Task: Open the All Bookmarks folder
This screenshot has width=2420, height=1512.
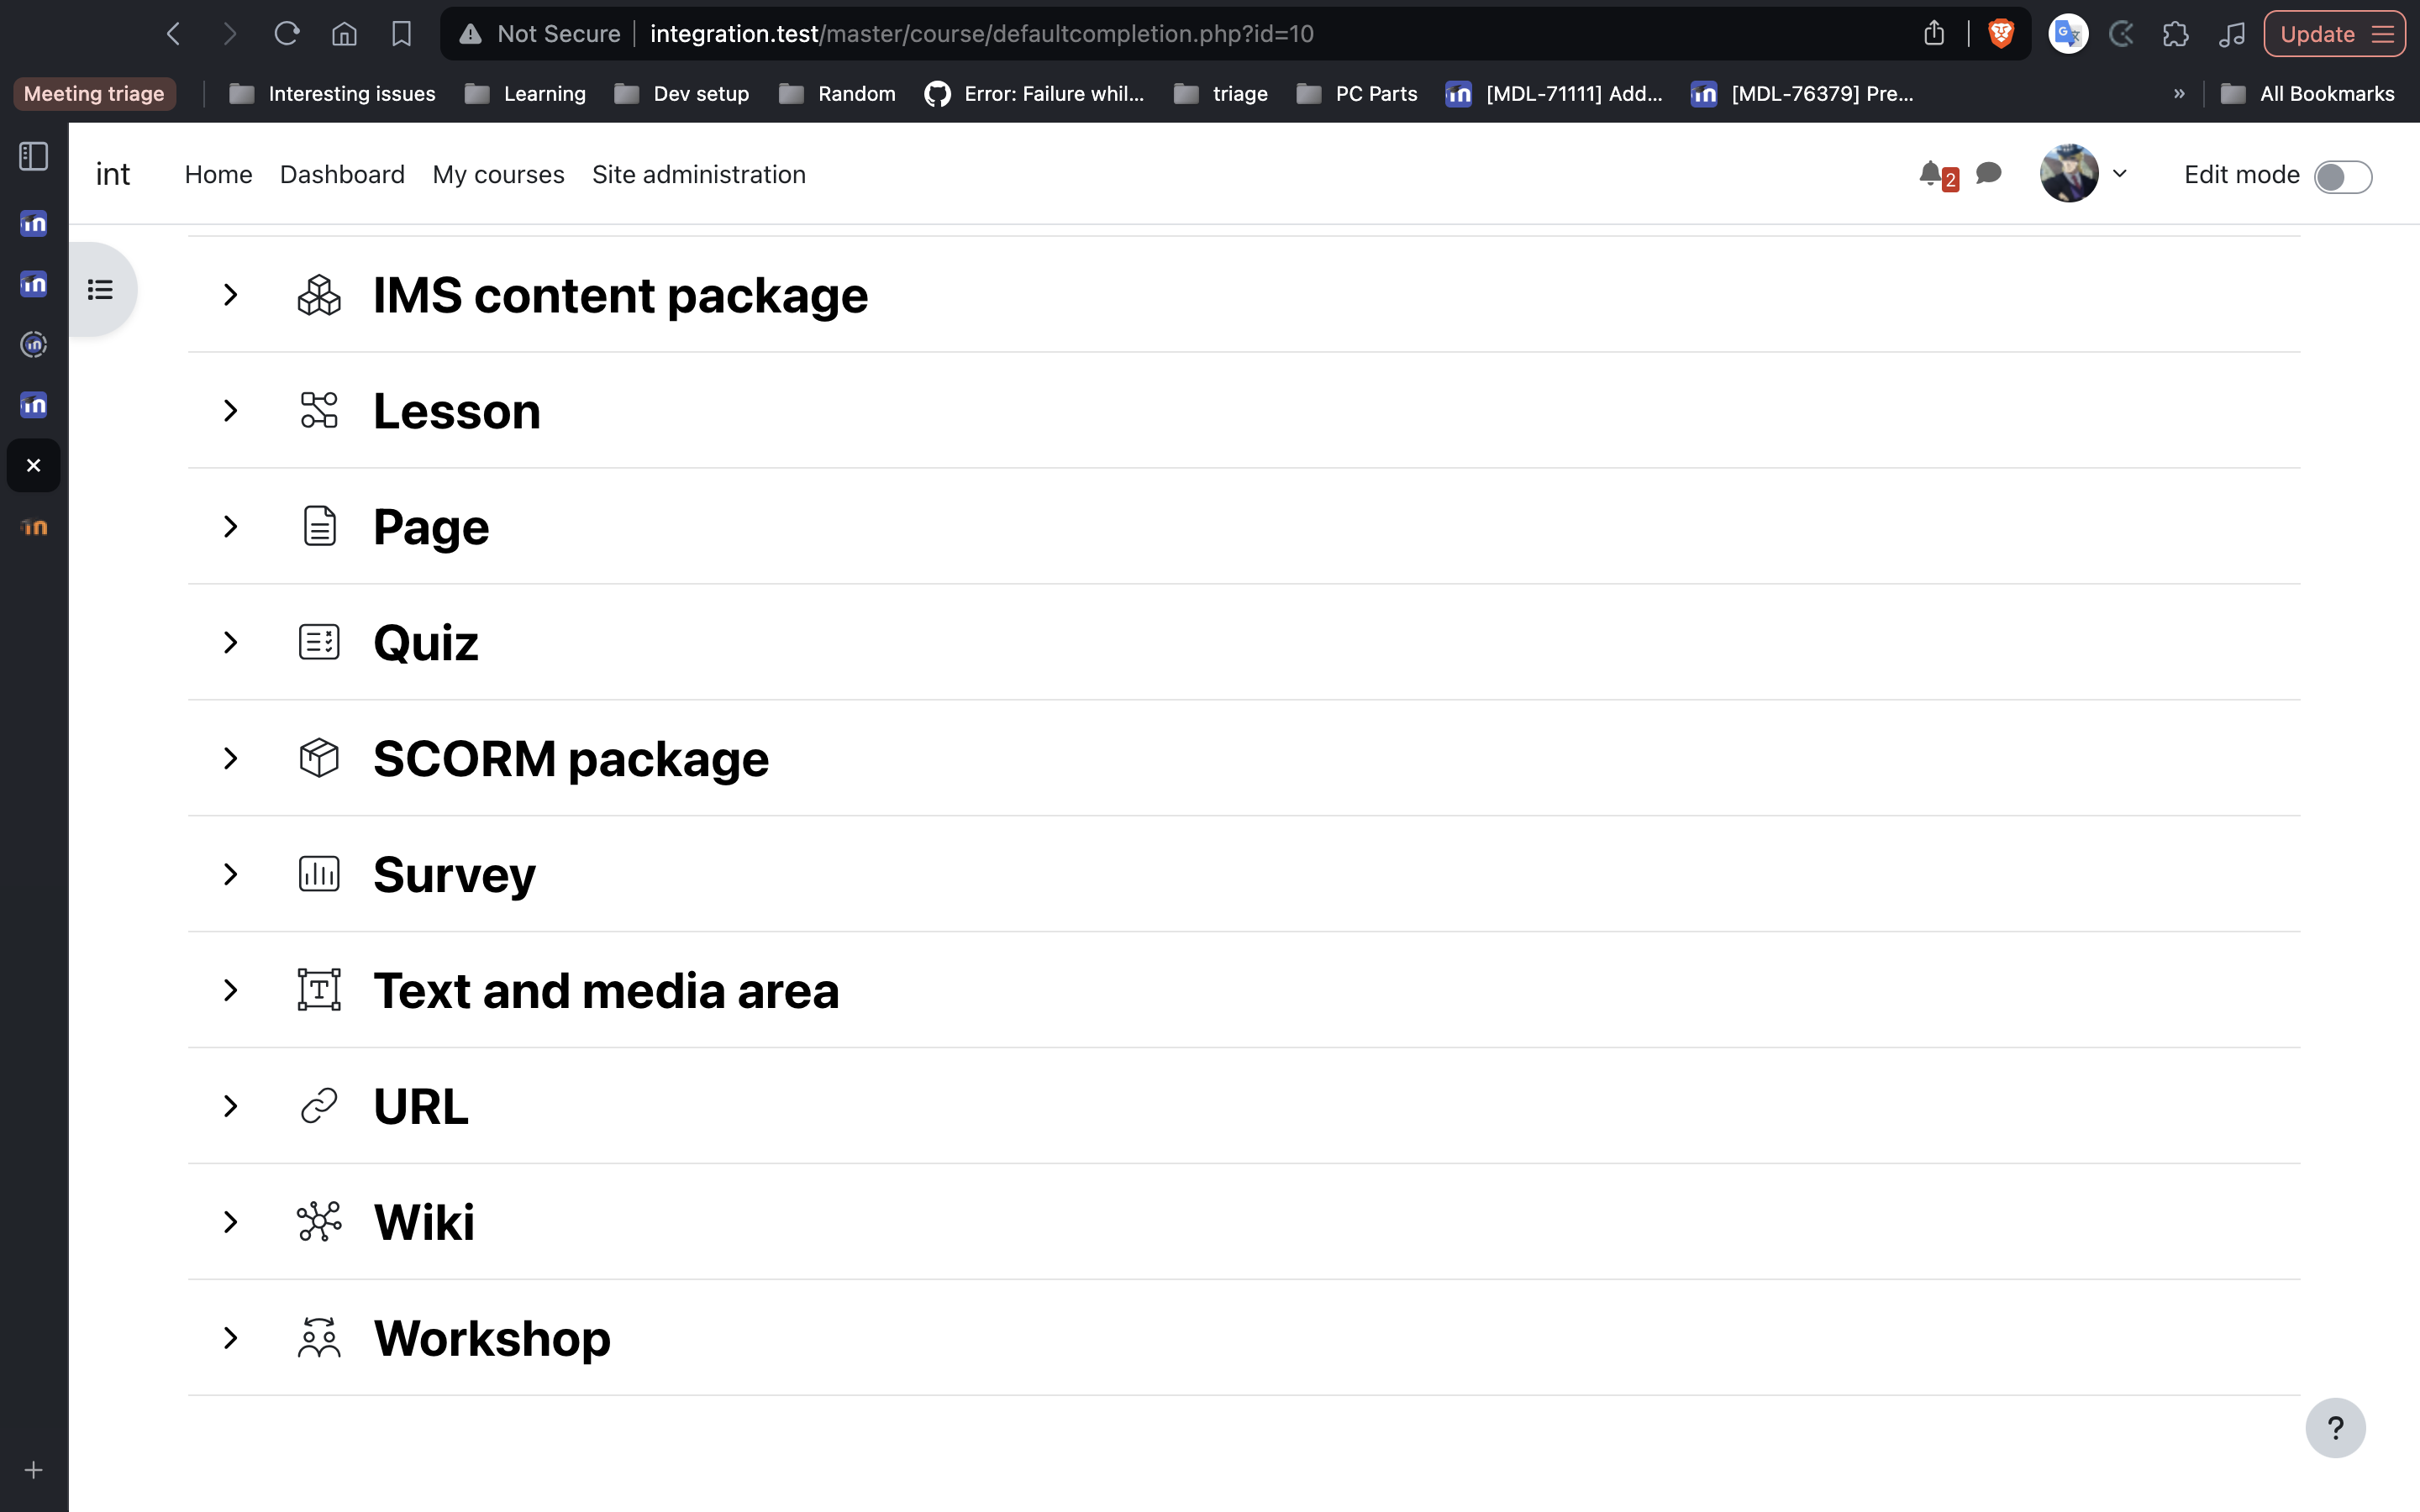Action: point(2307,94)
